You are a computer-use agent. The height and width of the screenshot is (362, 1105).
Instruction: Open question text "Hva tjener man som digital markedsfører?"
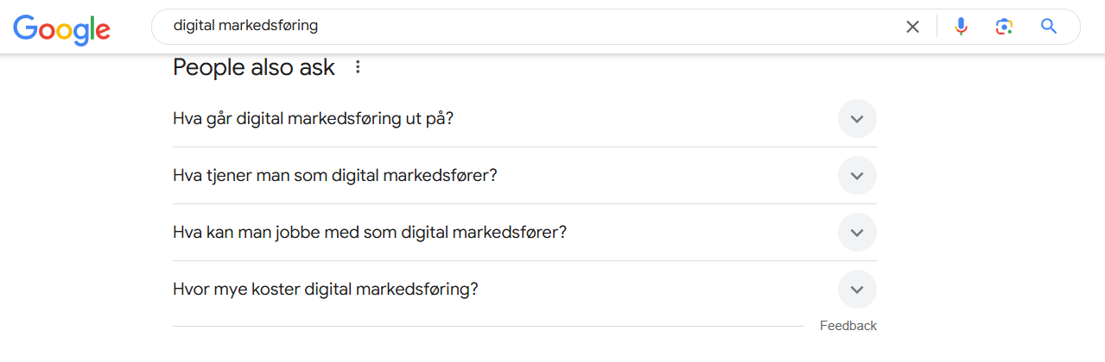click(334, 175)
